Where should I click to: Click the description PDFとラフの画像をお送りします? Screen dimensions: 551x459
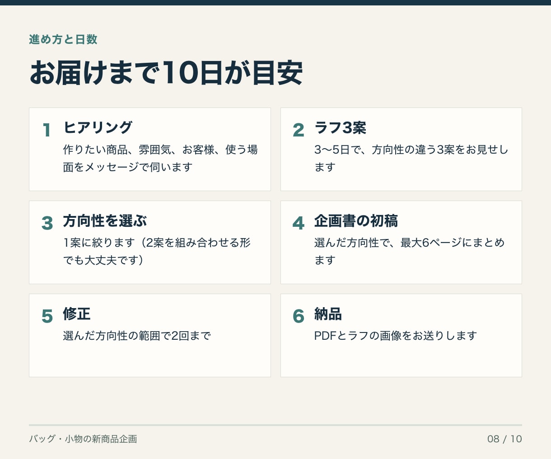point(396,336)
